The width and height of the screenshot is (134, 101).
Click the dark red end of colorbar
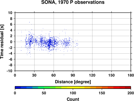pyautogui.click(x=128, y=88)
